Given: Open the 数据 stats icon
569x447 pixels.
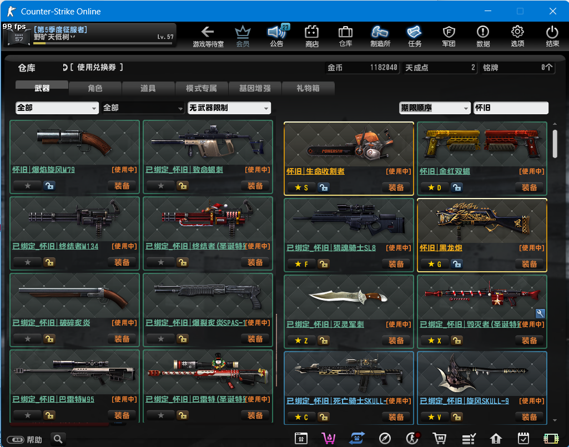Looking at the screenshot, I should tap(483, 36).
